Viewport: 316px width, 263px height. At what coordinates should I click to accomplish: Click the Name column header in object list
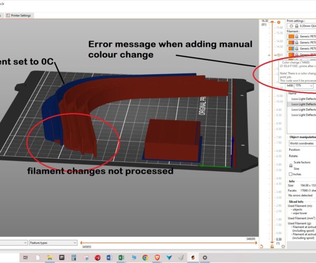292,94
